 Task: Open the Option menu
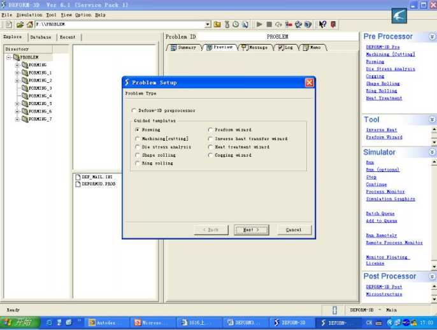click(83, 15)
